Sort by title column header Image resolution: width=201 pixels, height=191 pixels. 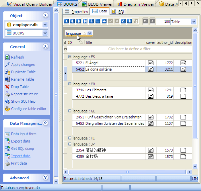(115, 42)
